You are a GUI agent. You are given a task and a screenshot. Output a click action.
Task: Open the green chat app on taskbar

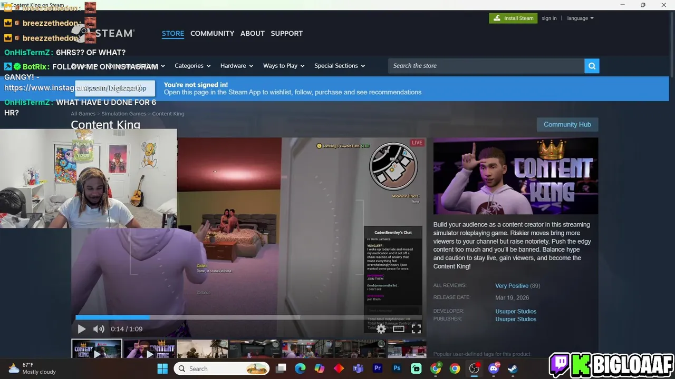point(416,368)
